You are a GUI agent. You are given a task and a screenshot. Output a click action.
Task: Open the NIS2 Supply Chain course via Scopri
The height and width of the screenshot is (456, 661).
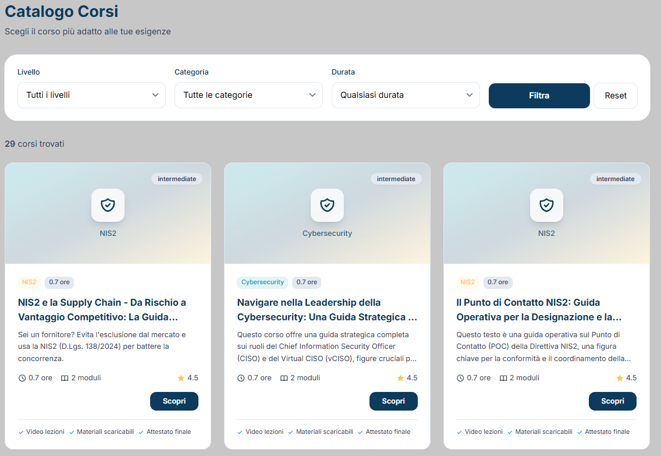coord(174,401)
